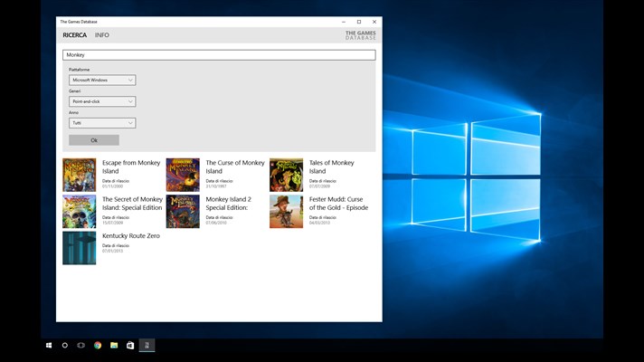Viewport: 644px width, 362px height.
Task: Minimize The Games Database window
Action: point(344,22)
